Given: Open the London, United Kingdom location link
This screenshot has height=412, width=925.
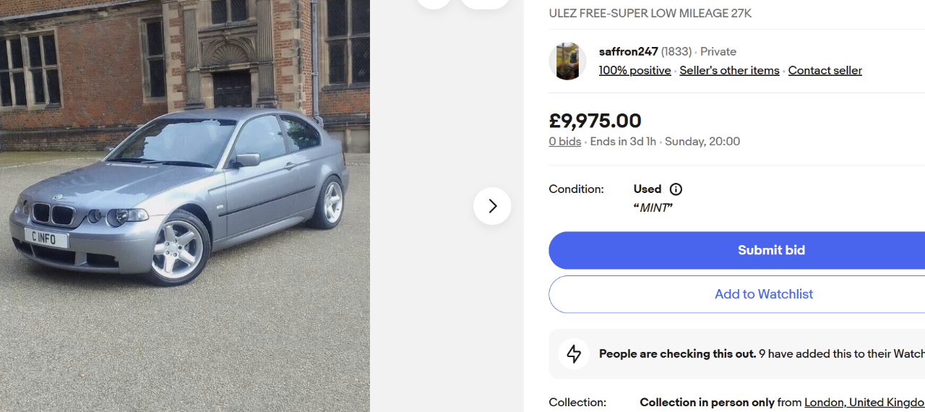Looking at the screenshot, I should 864,403.
